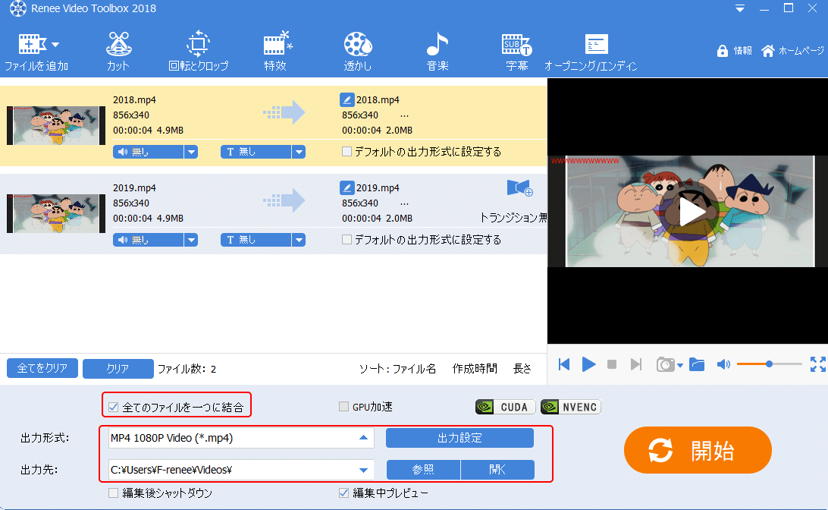Image resolution: width=828 pixels, height=510 pixels.
Task: Enable GPU加速 checkbox
Action: tap(343, 407)
